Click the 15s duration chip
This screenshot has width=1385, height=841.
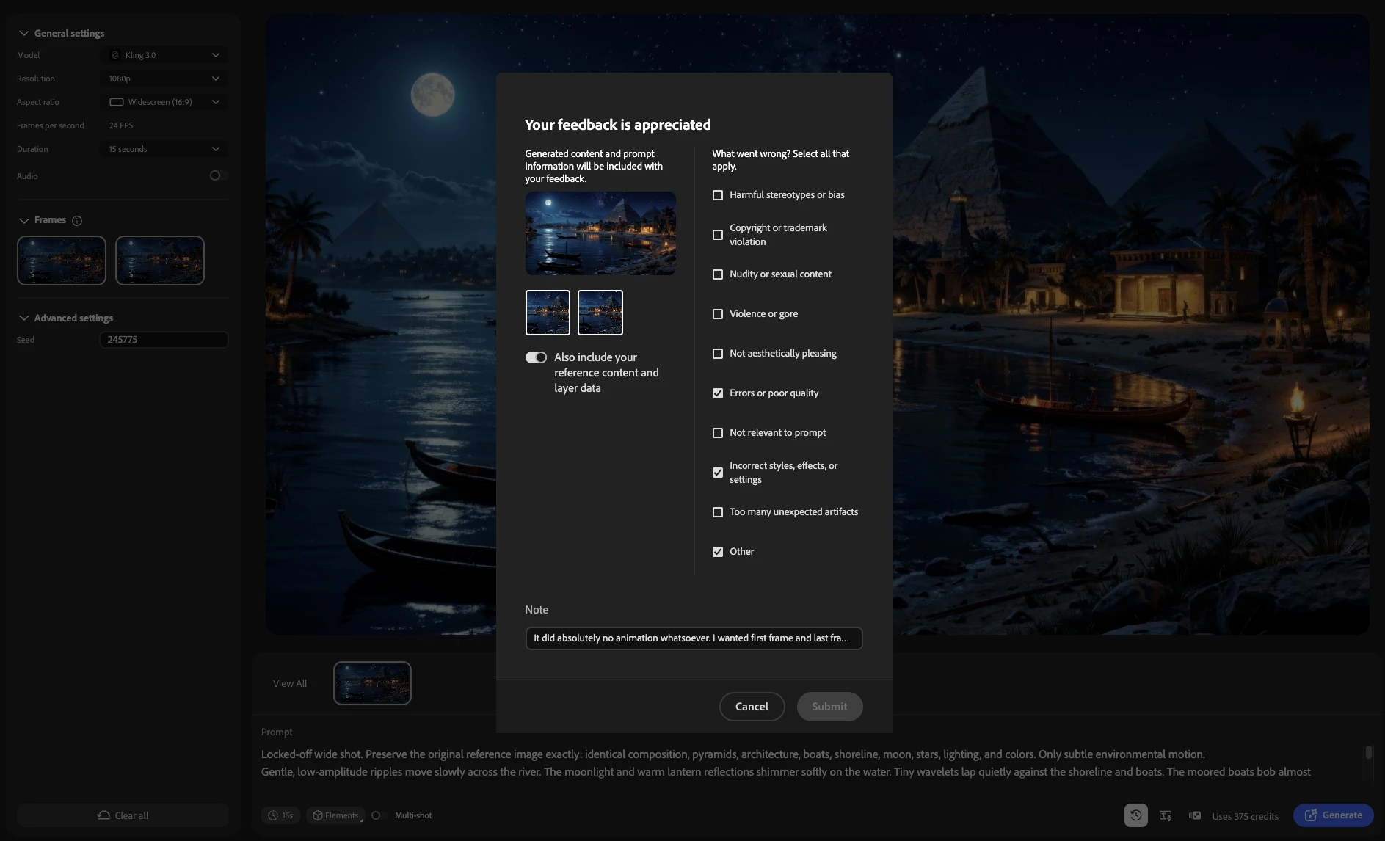pos(281,815)
